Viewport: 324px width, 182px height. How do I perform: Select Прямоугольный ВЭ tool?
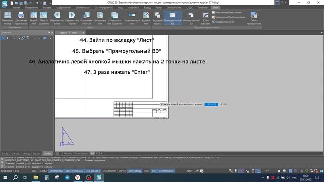pos(172,18)
